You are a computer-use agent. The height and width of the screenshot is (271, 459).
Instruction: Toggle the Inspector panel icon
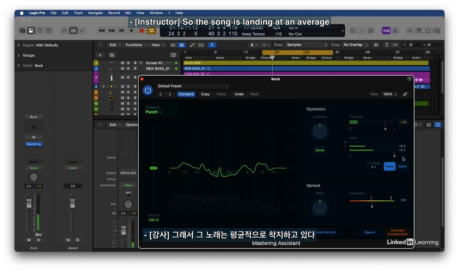[x=31, y=31]
